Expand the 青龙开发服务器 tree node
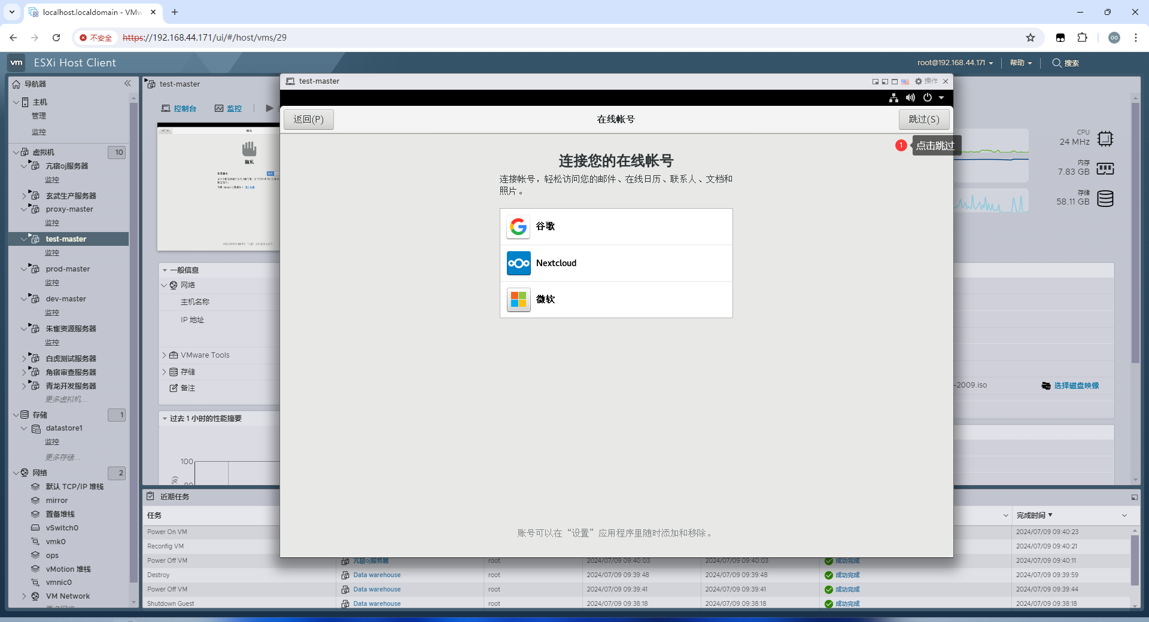Screen dimensions: 1149x622 24,386
